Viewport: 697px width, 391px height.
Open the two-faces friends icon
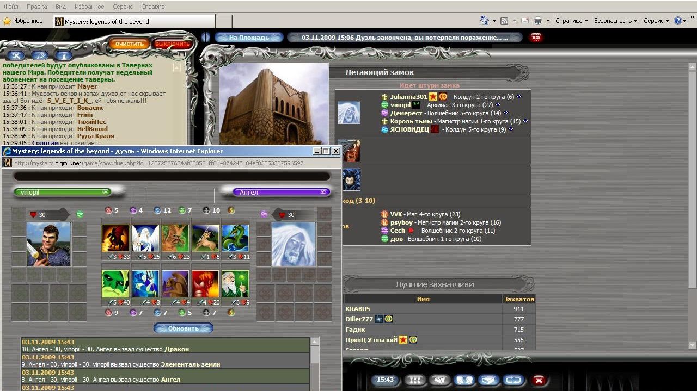click(464, 380)
